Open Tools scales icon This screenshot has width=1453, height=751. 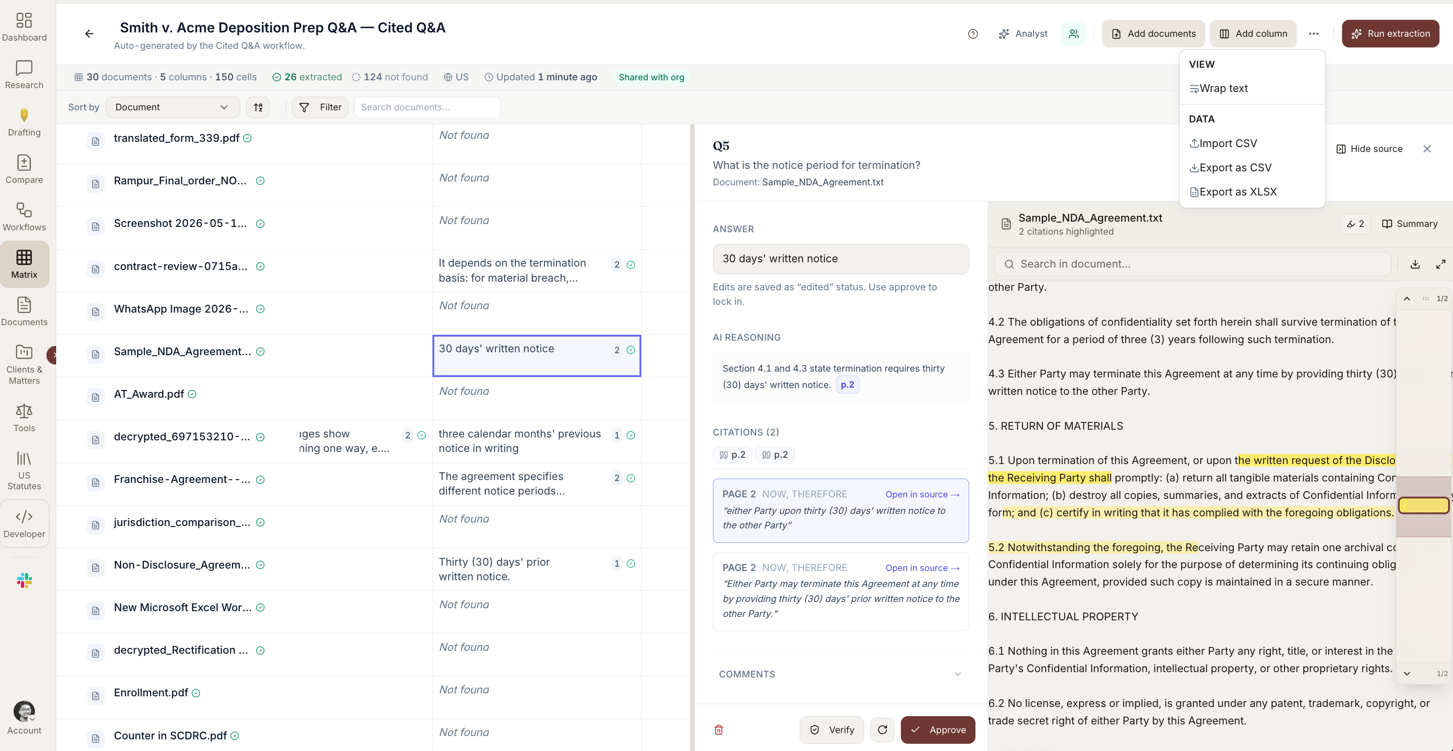point(24,418)
